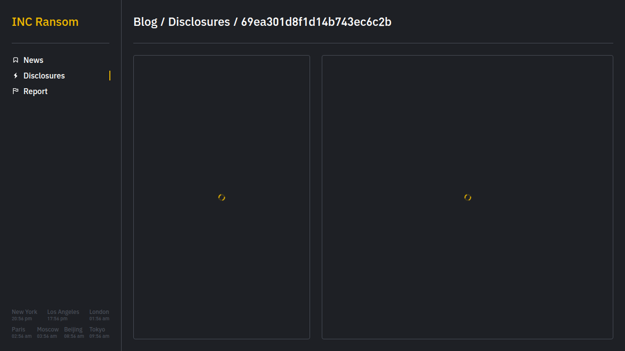
Task: Click the New York clock label
Action: (x=24, y=312)
